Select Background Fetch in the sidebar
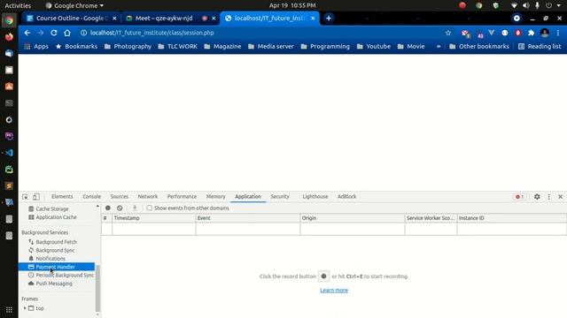The width and height of the screenshot is (567, 318). coord(56,242)
